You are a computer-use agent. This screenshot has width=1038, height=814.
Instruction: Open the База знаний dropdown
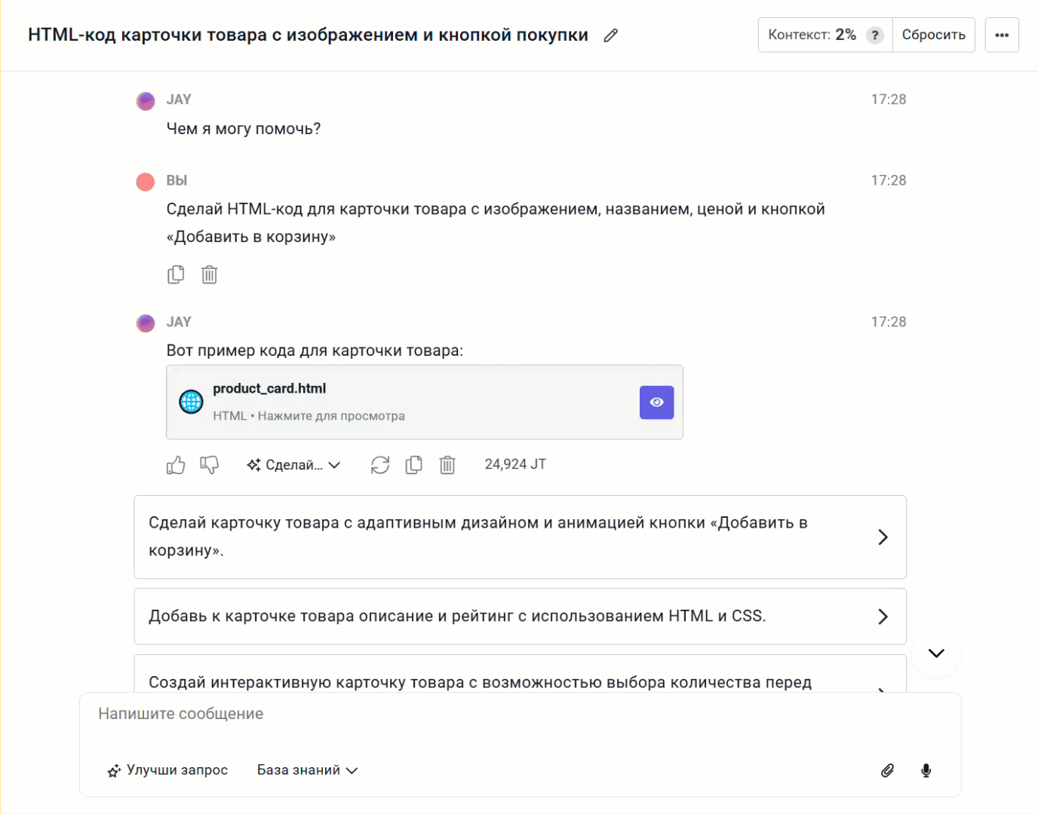pyautogui.click(x=307, y=770)
